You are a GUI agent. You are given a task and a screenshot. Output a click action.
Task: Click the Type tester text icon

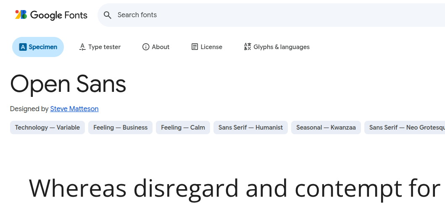[82, 47]
